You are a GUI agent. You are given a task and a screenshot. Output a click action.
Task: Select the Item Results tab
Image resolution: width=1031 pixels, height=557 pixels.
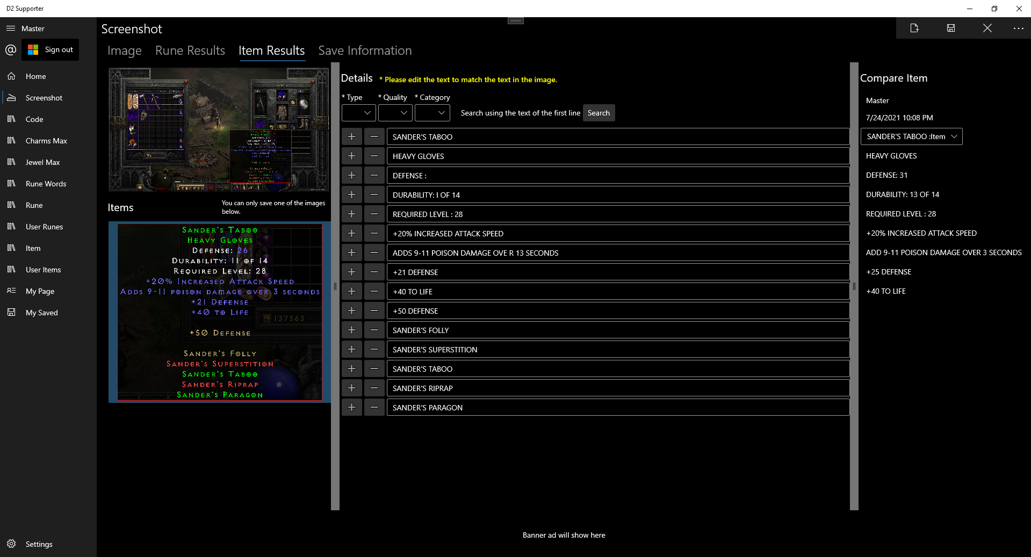(272, 50)
